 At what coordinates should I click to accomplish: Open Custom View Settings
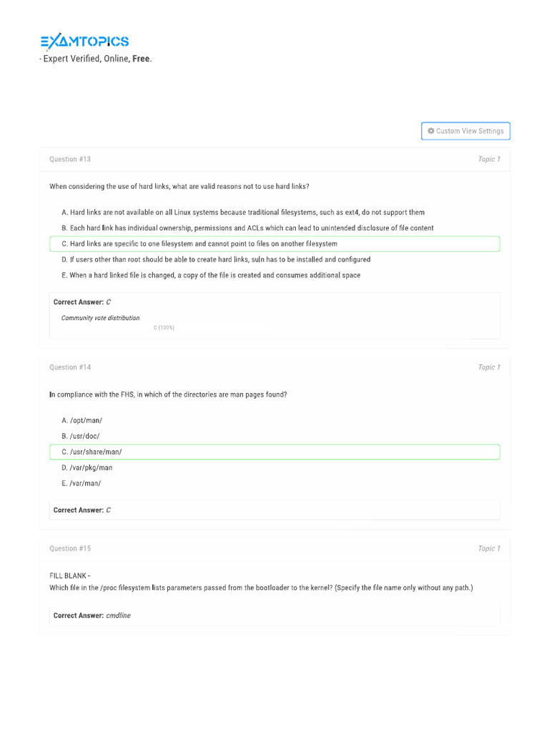pos(465,131)
